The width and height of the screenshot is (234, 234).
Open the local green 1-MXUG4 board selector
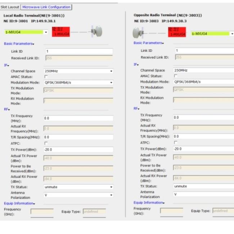46,32
